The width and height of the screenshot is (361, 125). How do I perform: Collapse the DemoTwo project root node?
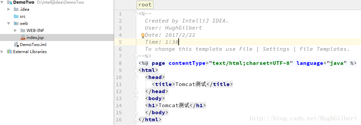tap(2, 2)
